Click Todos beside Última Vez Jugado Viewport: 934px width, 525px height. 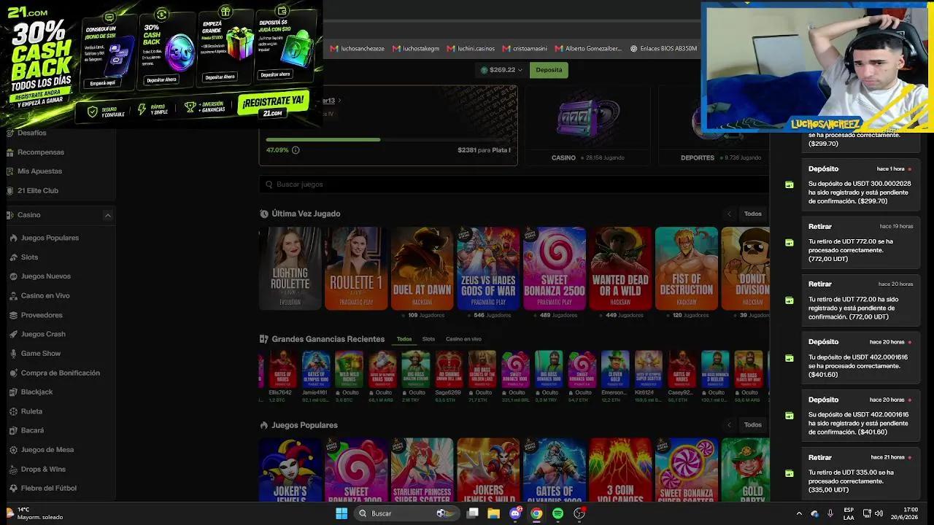coord(753,214)
